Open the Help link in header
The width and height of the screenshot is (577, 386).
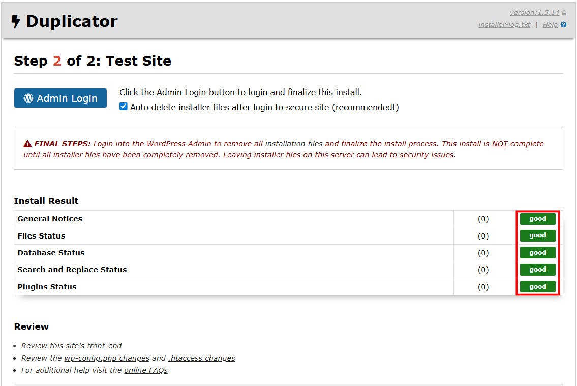[x=550, y=25]
